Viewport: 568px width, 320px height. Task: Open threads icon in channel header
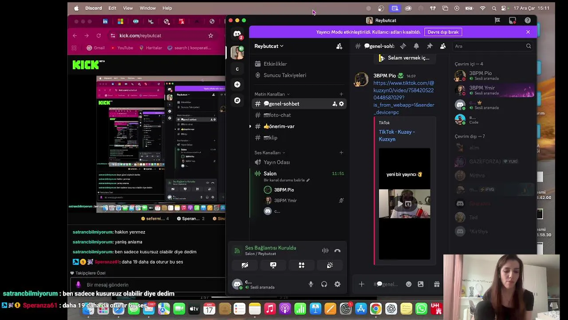tap(403, 46)
